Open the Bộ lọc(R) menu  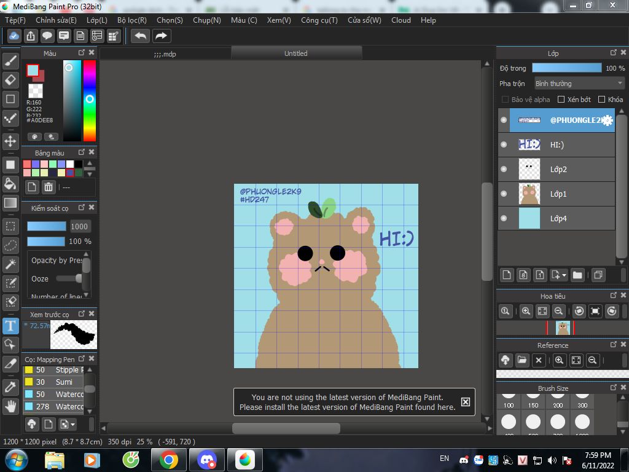[131, 20]
